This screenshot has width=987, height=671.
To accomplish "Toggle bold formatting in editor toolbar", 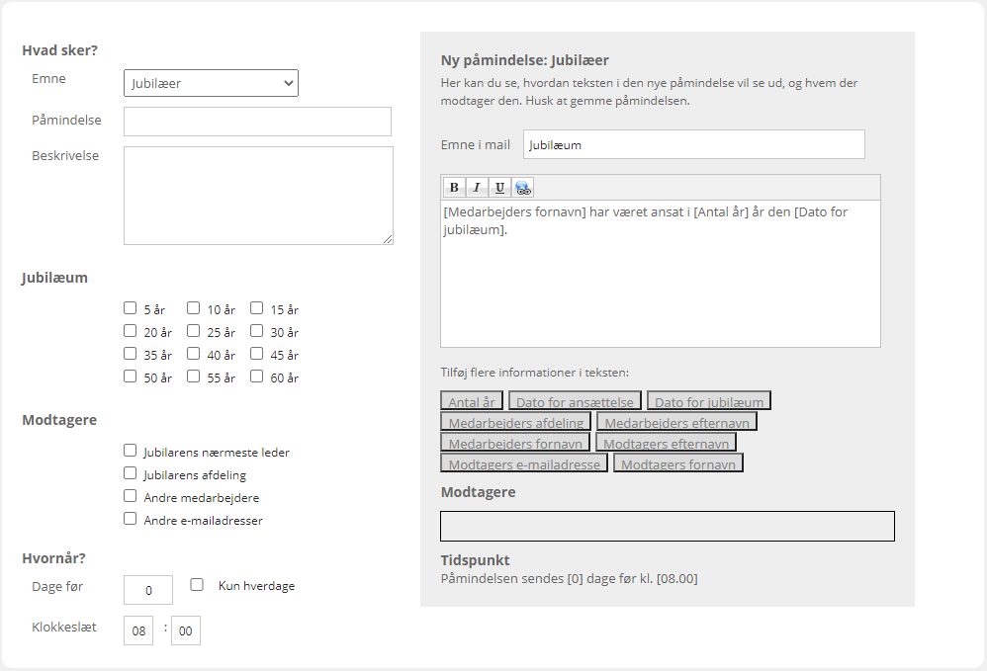I will (454, 188).
